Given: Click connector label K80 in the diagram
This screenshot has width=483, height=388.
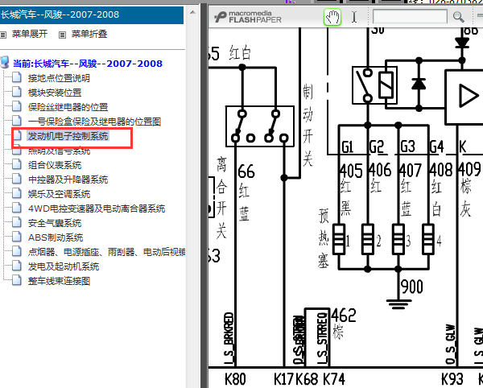Looking at the screenshot, I should (235, 379).
